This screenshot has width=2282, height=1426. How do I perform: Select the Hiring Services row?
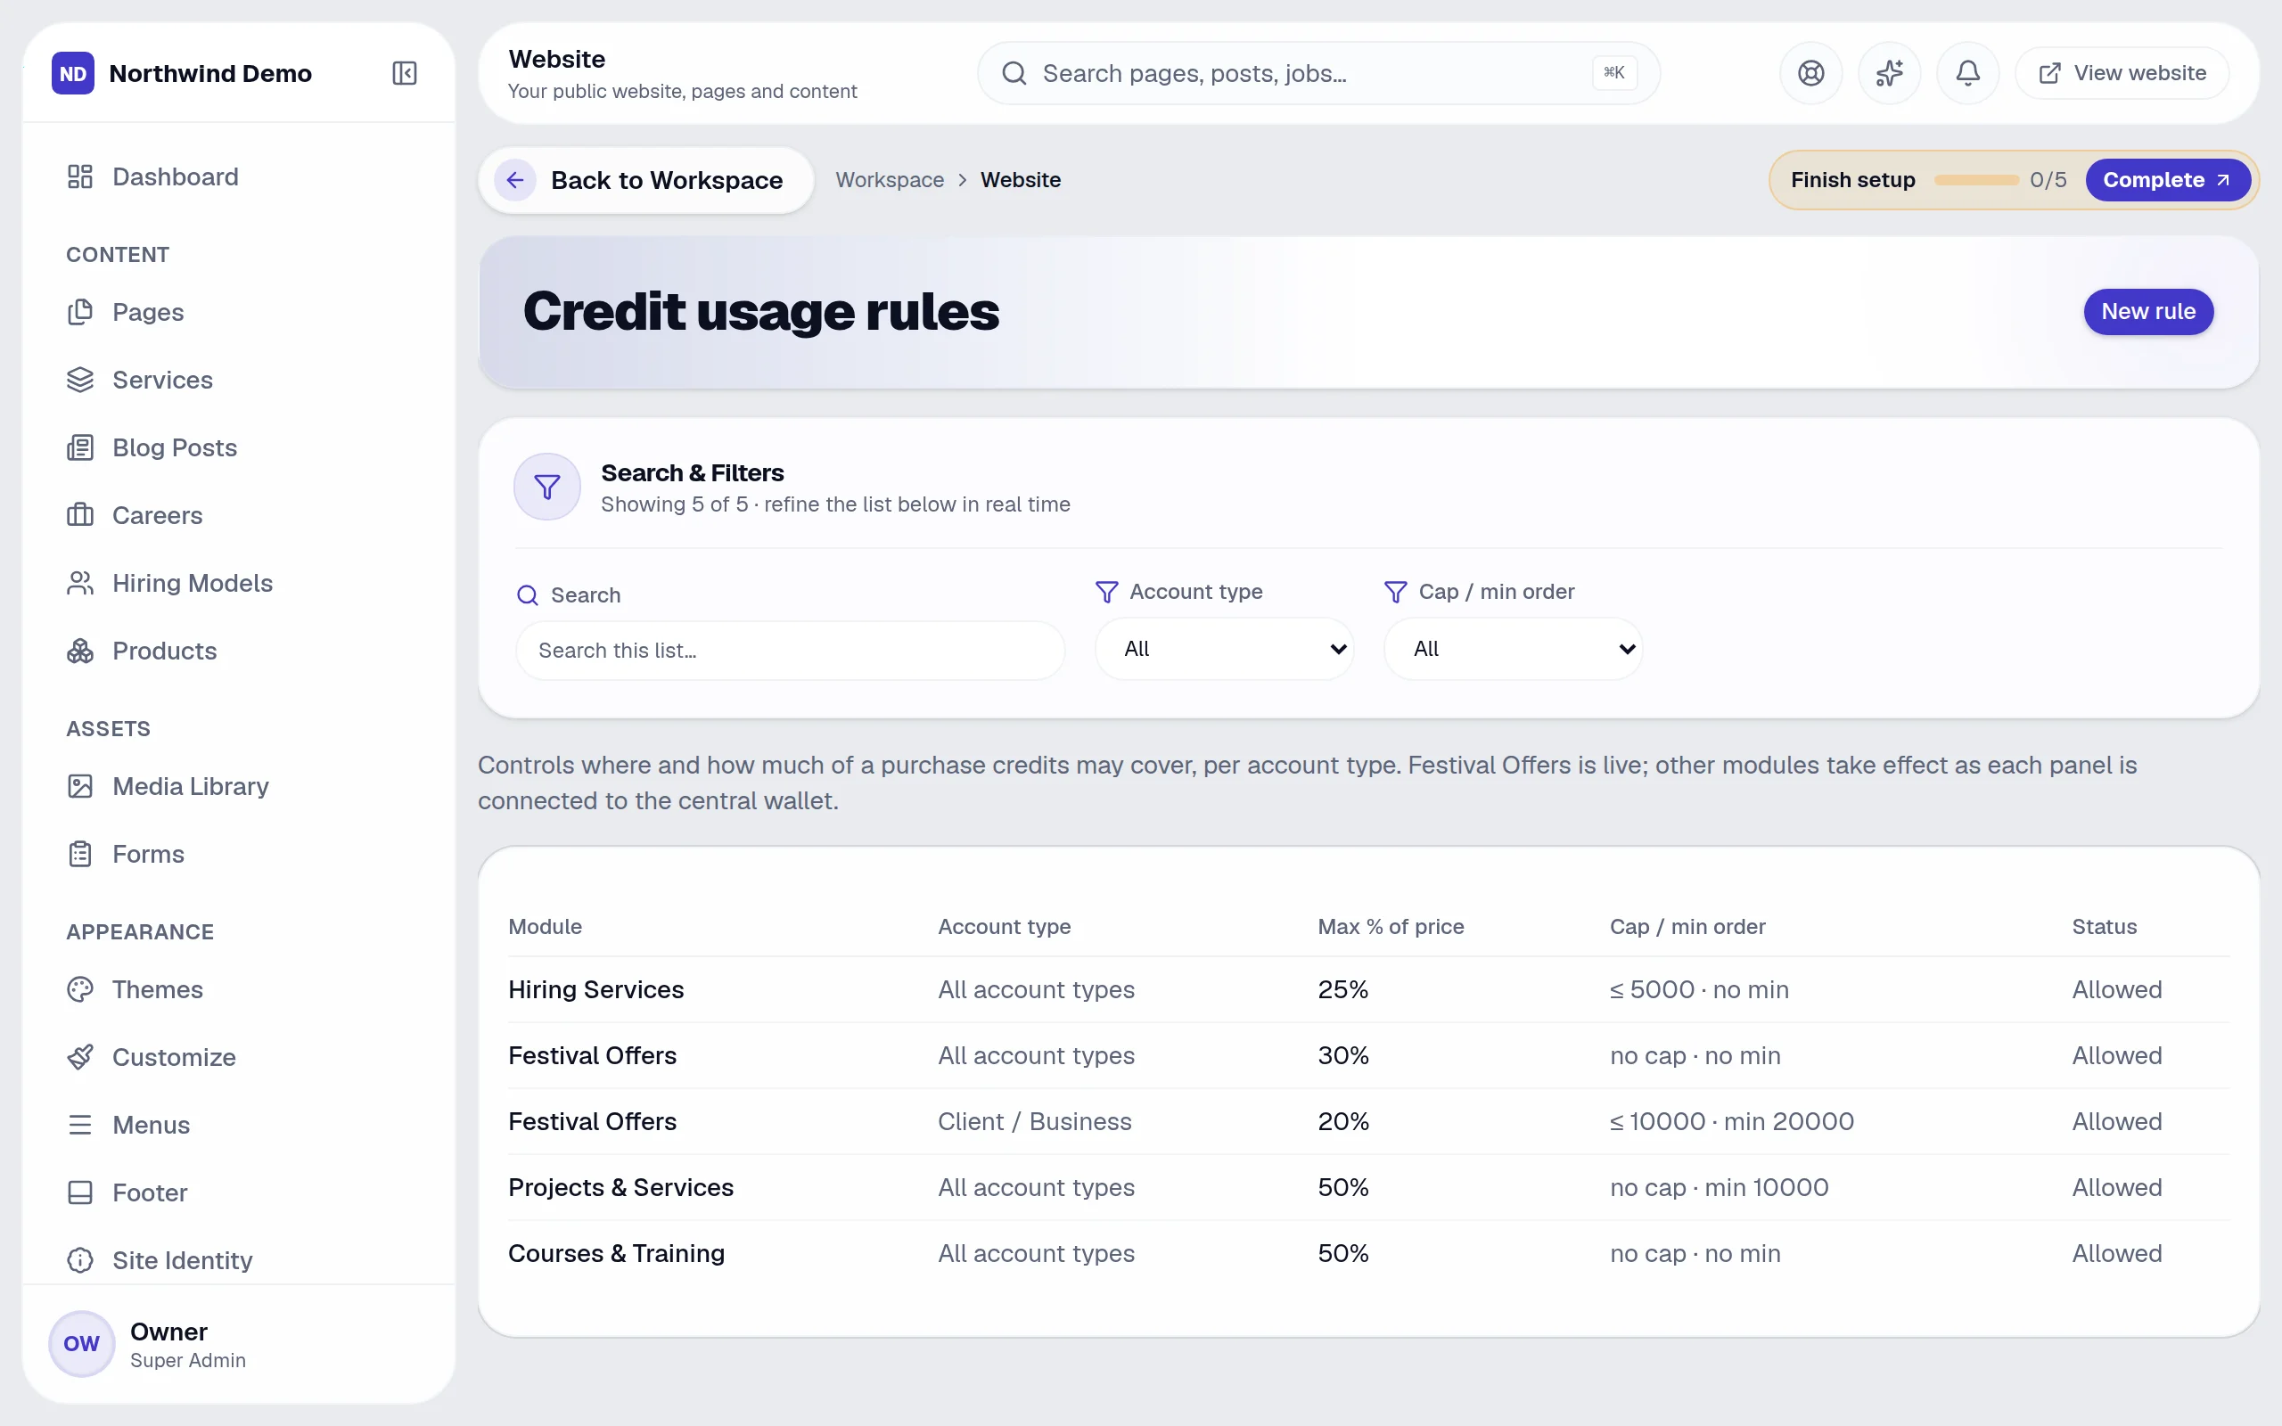point(1368,989)
